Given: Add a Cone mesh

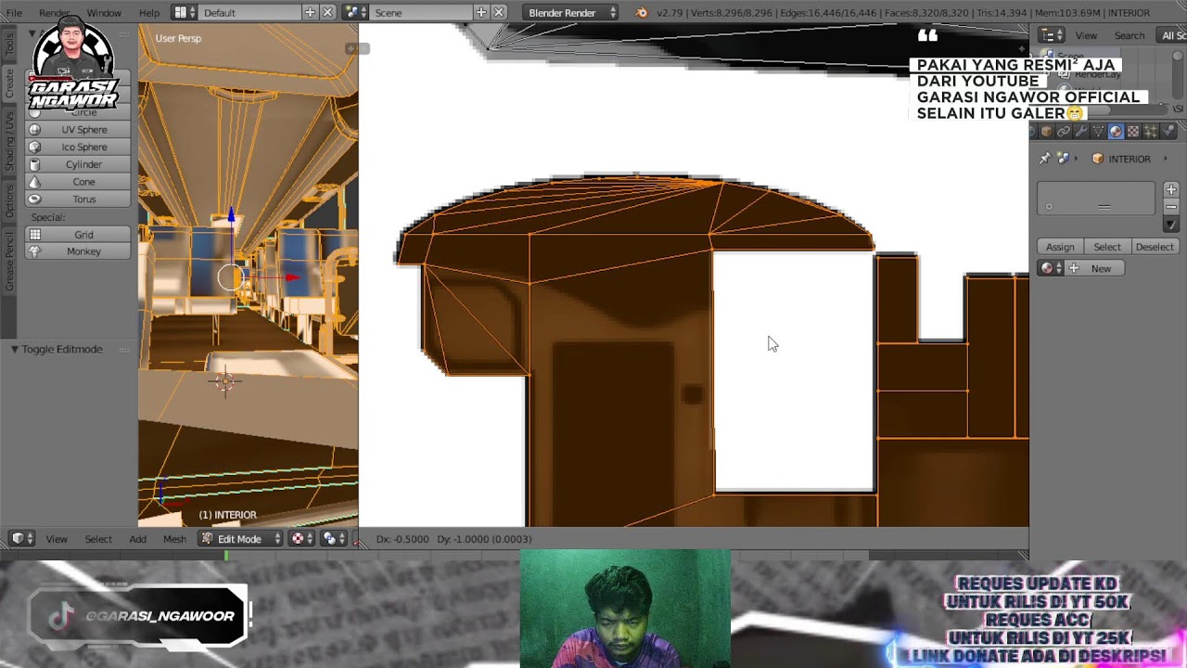Looking at the screenshot, I should point(78,182).
